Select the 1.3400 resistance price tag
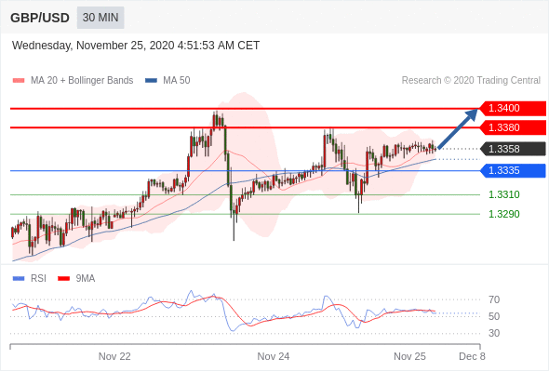The height and width of the screenshot is (372, 549). (513, 108)
